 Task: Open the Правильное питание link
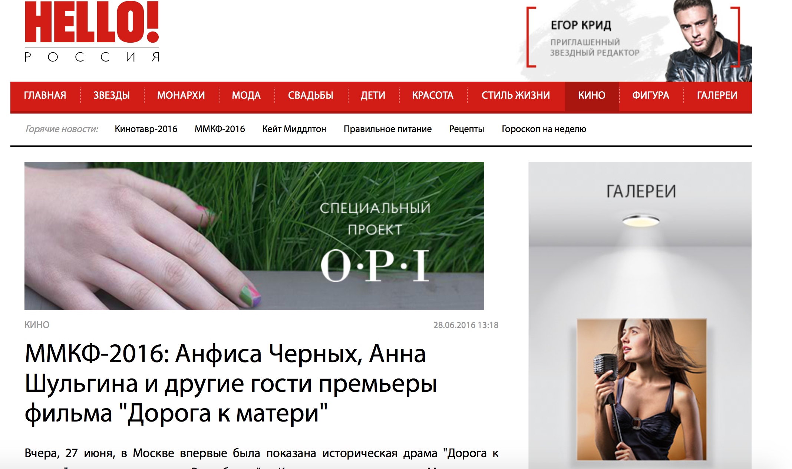pyautogui.click(x=387, y=129)
